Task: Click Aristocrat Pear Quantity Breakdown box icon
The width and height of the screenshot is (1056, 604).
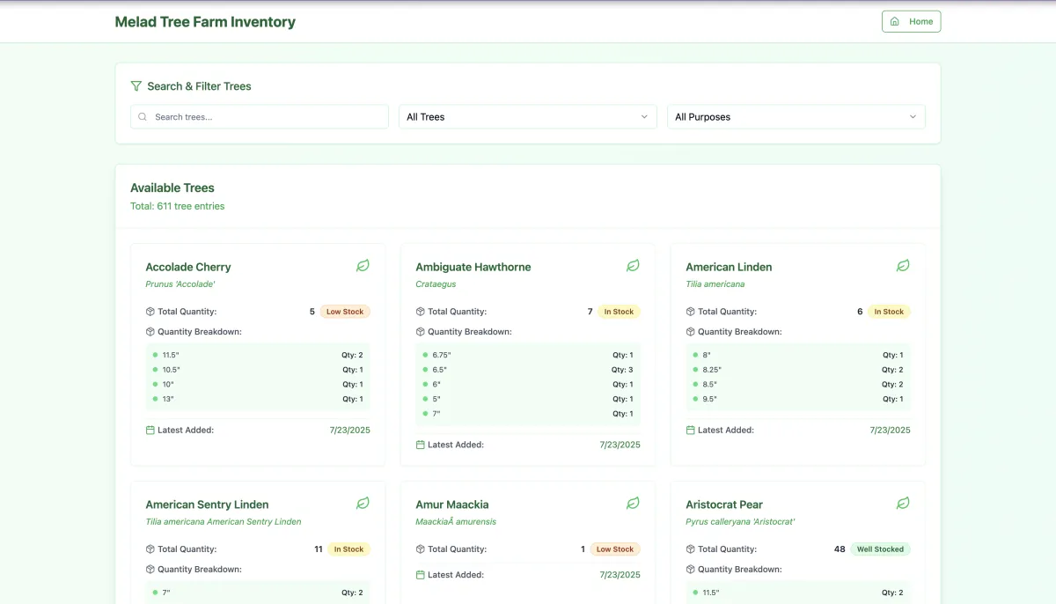Action: point(691,570)
